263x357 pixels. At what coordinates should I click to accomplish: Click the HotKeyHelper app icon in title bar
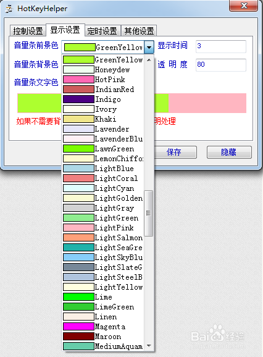[9, 9]
